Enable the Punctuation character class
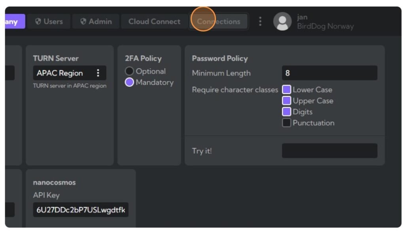 [x=286, y=123]
